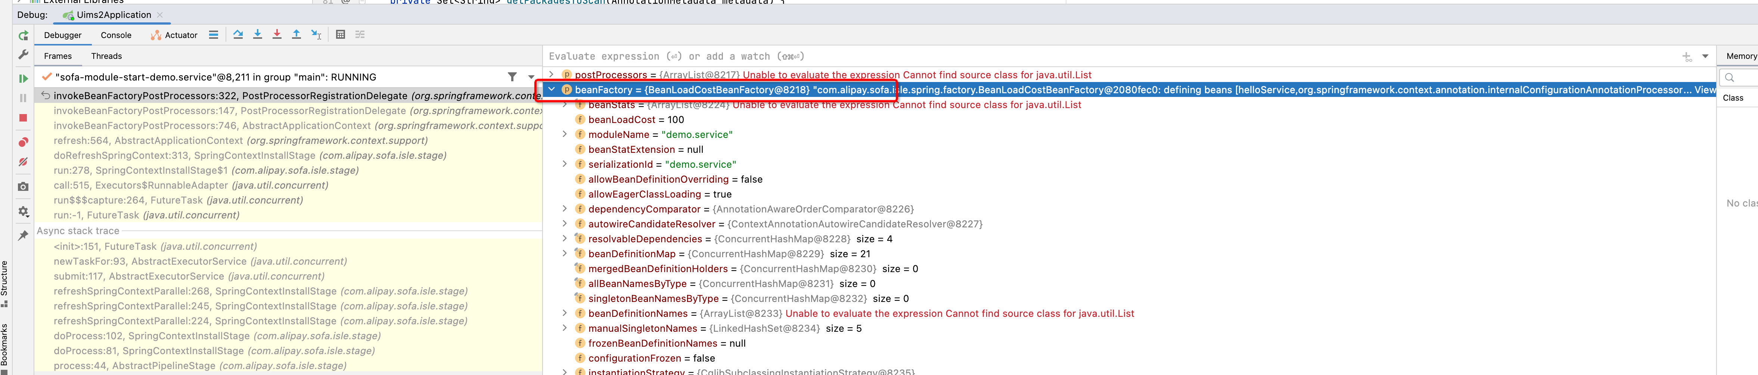Select frame invokeBeanFactoryPostProcessors:147
Image resolution: width=1758 pixels, height=375 pixels.
click(x=289, y=110)
